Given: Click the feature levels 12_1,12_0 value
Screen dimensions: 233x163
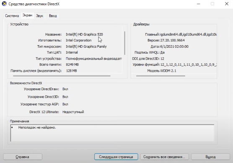Looking at the screenshot, I should [x=189, y=65].
